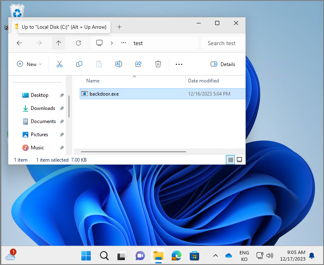
Task: Unpin Desktop using its pin icon
Action: [62, 95]
